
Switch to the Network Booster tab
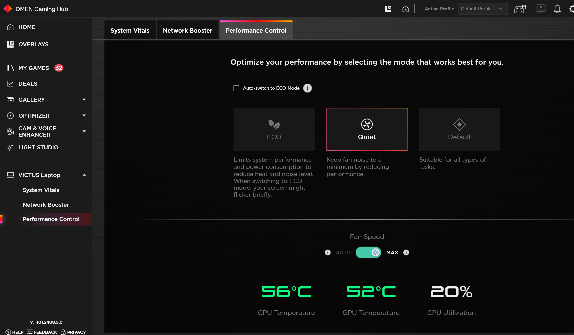coord(188,30)
